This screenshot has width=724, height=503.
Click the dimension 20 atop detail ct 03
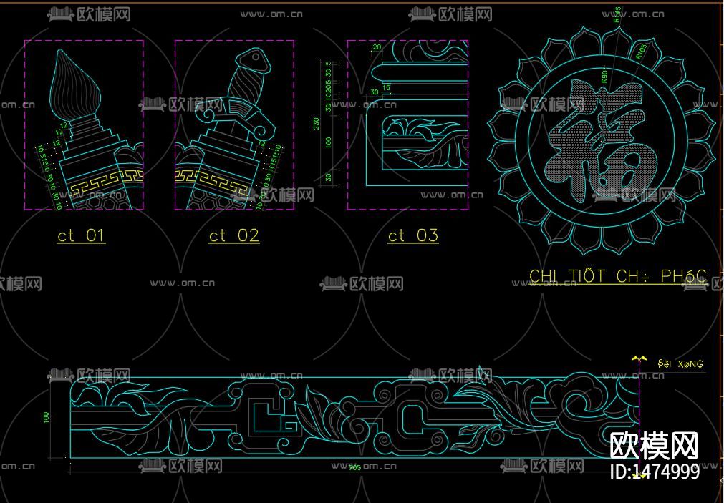pyautogui.click(x=377, y=47)
